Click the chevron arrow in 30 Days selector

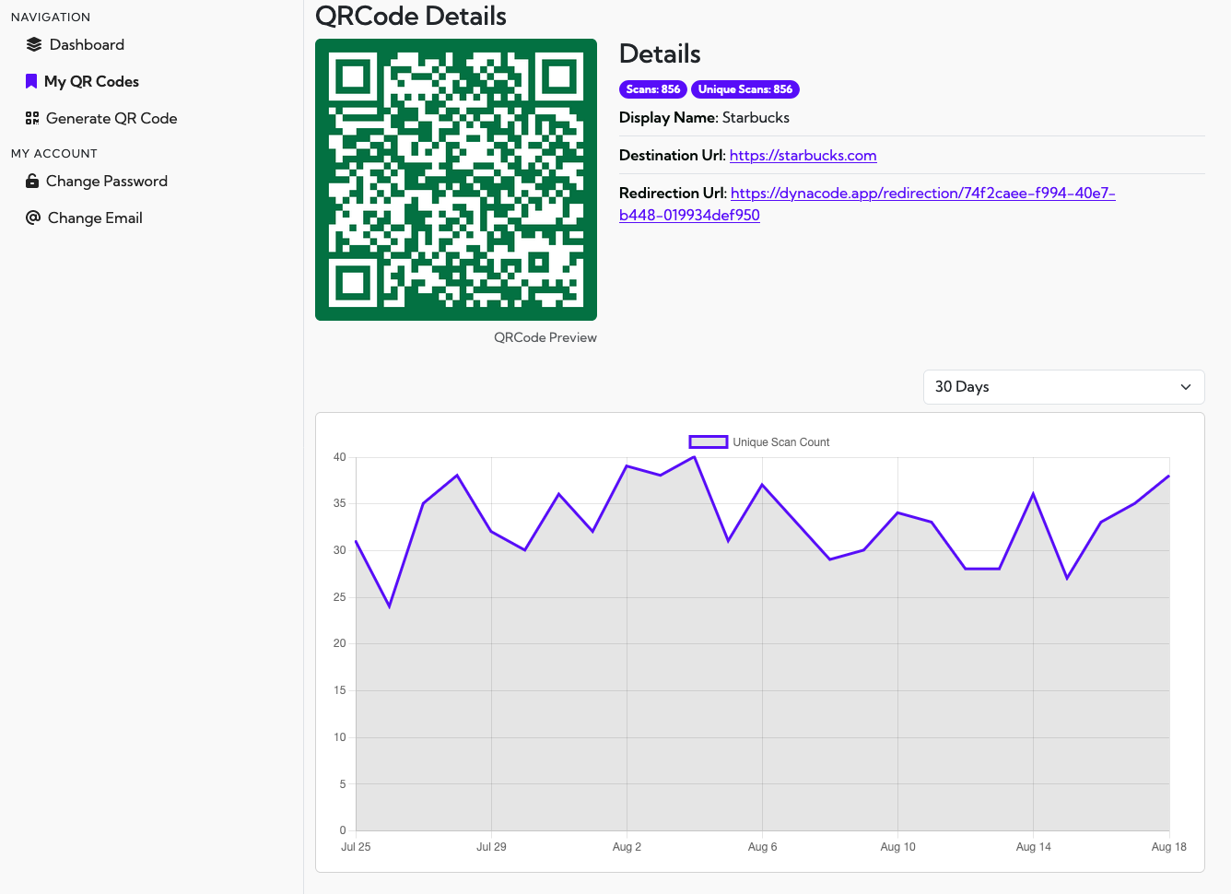(1186, 387)
